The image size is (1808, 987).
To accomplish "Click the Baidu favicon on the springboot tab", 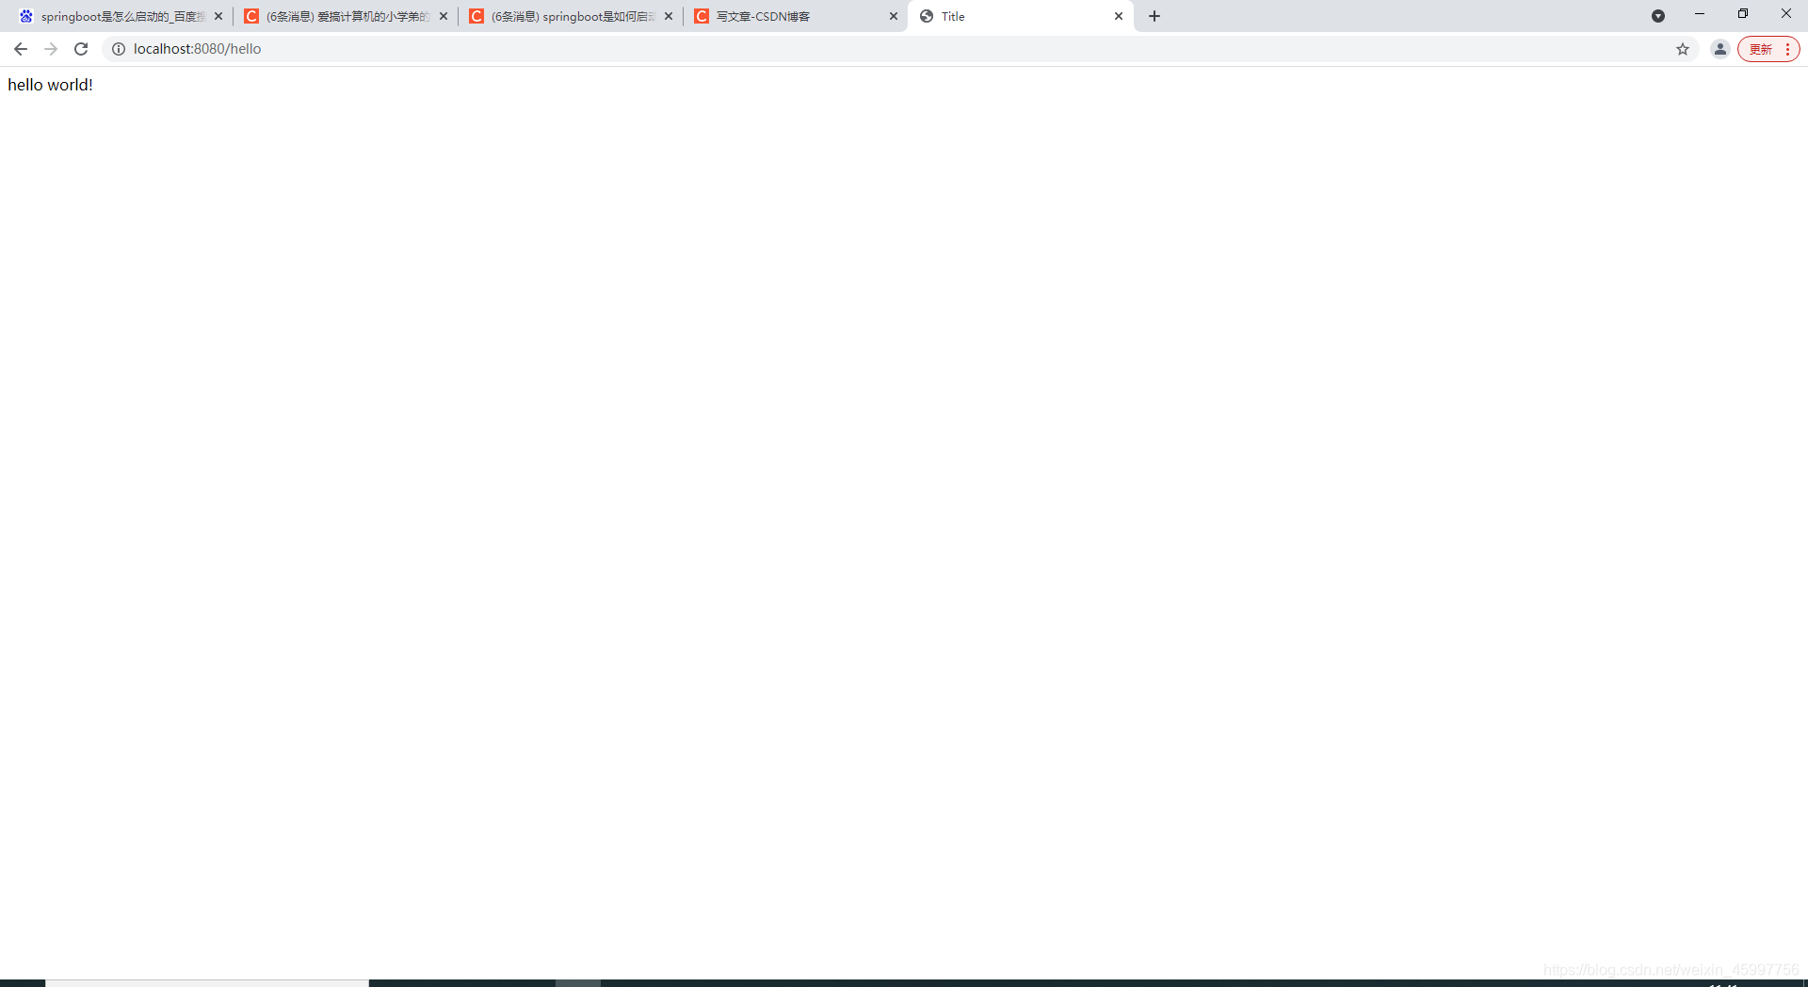I will click(25, 16).
